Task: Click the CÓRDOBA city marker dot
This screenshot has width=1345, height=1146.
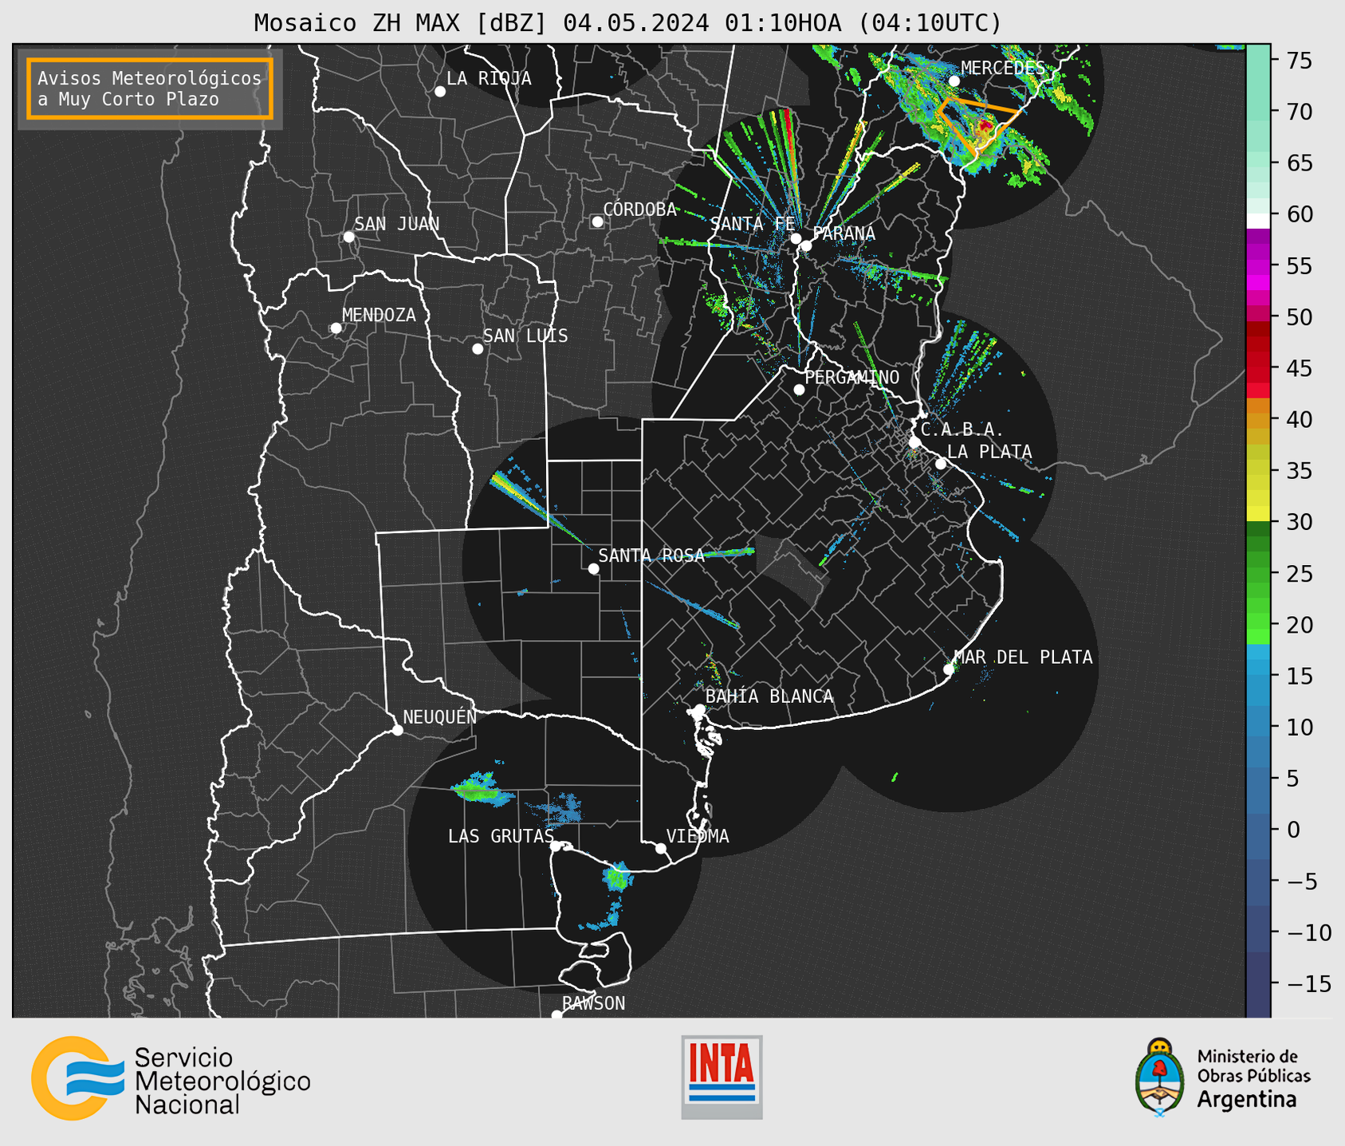Action: (597, 222)
